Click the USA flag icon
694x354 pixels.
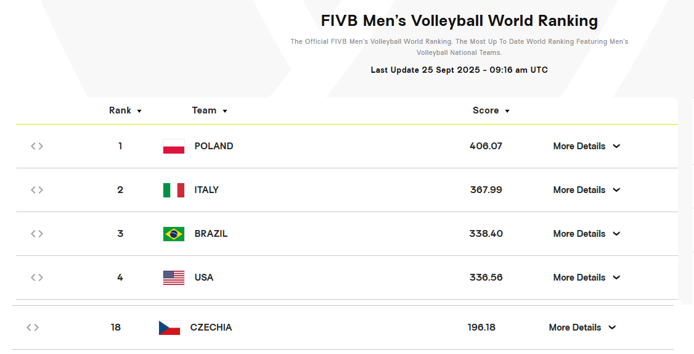tap(174, 278)
